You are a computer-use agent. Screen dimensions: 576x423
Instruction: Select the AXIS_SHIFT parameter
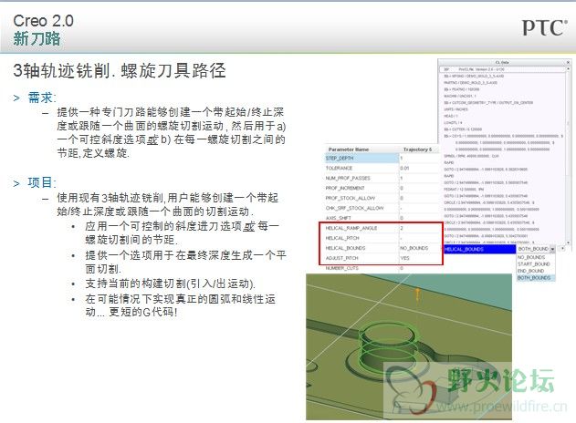click(x=338, y=218)
